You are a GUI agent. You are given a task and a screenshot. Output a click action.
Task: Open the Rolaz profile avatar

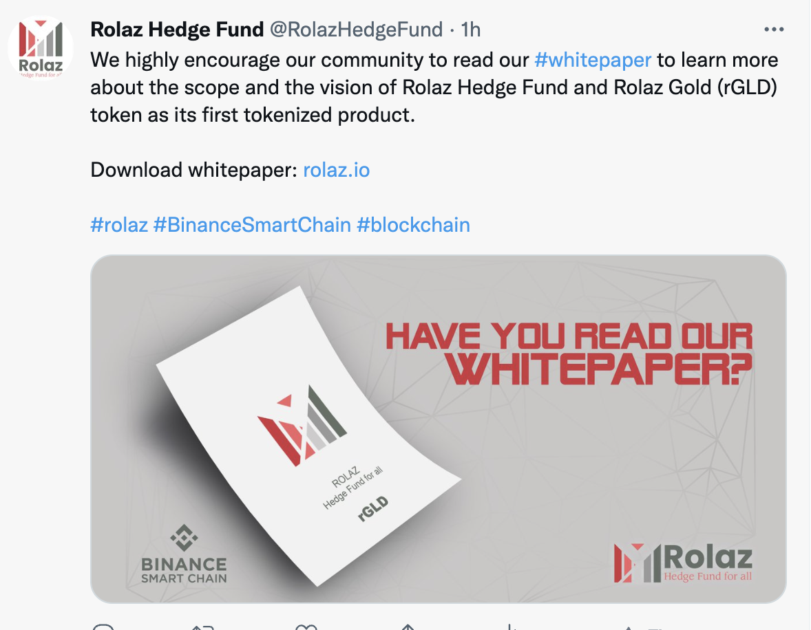[x=41, y=49]
